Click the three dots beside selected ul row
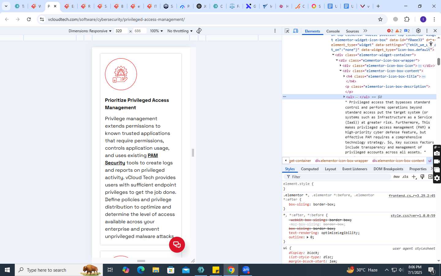 tap(285, 97)
